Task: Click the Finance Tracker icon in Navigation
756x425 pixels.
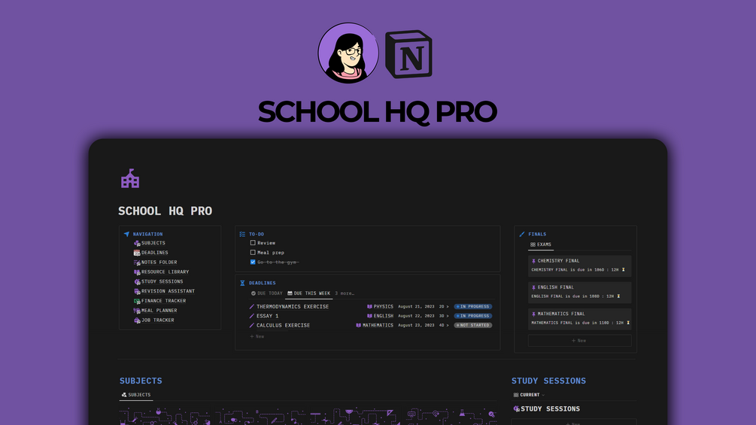Action: (x=137, y=301)
